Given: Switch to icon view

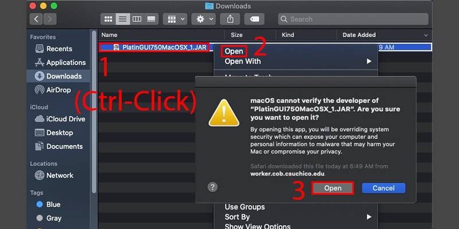Looking at the screenshot, I should (108, 19).
